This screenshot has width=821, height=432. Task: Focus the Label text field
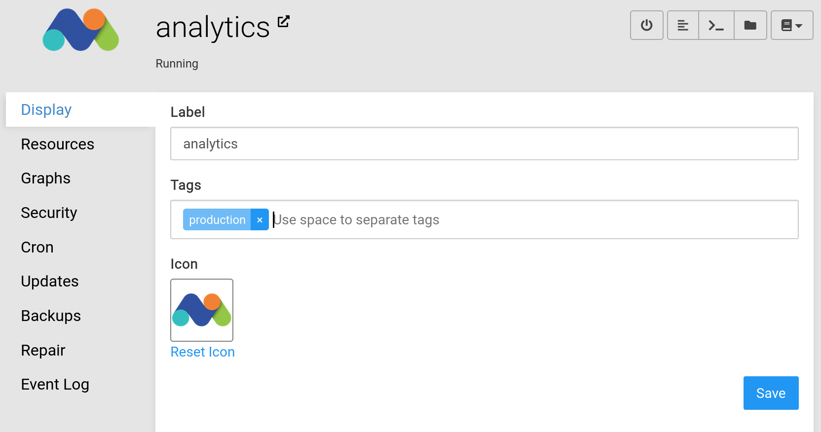[x=484, y=144]
